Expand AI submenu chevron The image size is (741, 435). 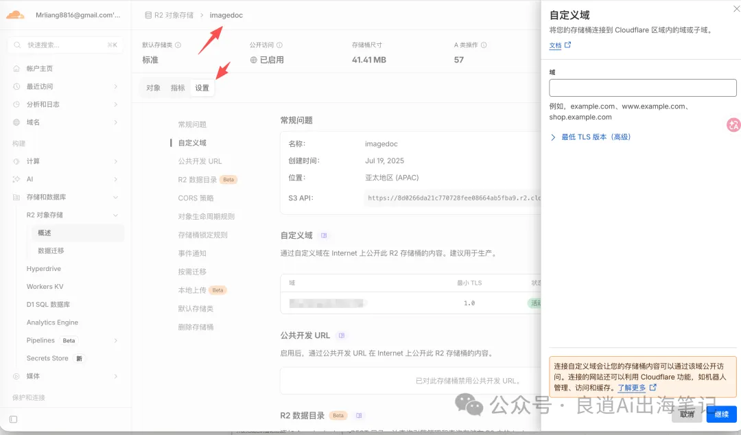(x=116, y=179)
